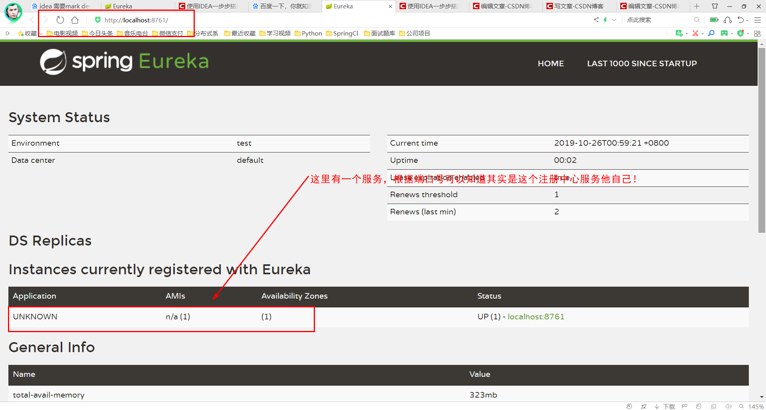Open the 今日头条 bookmark folder

pyautogui.click(x=97, y=34)
